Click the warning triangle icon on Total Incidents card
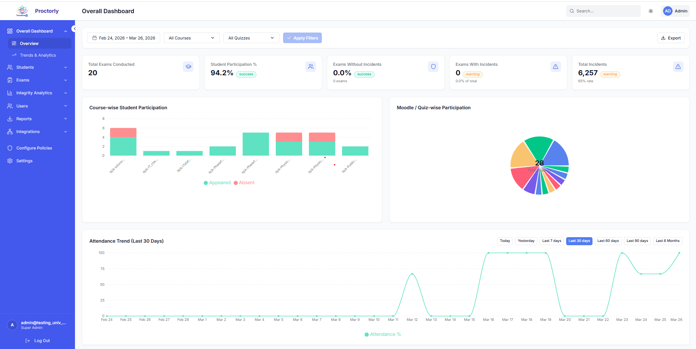696x349 pixels. (678, 67)
